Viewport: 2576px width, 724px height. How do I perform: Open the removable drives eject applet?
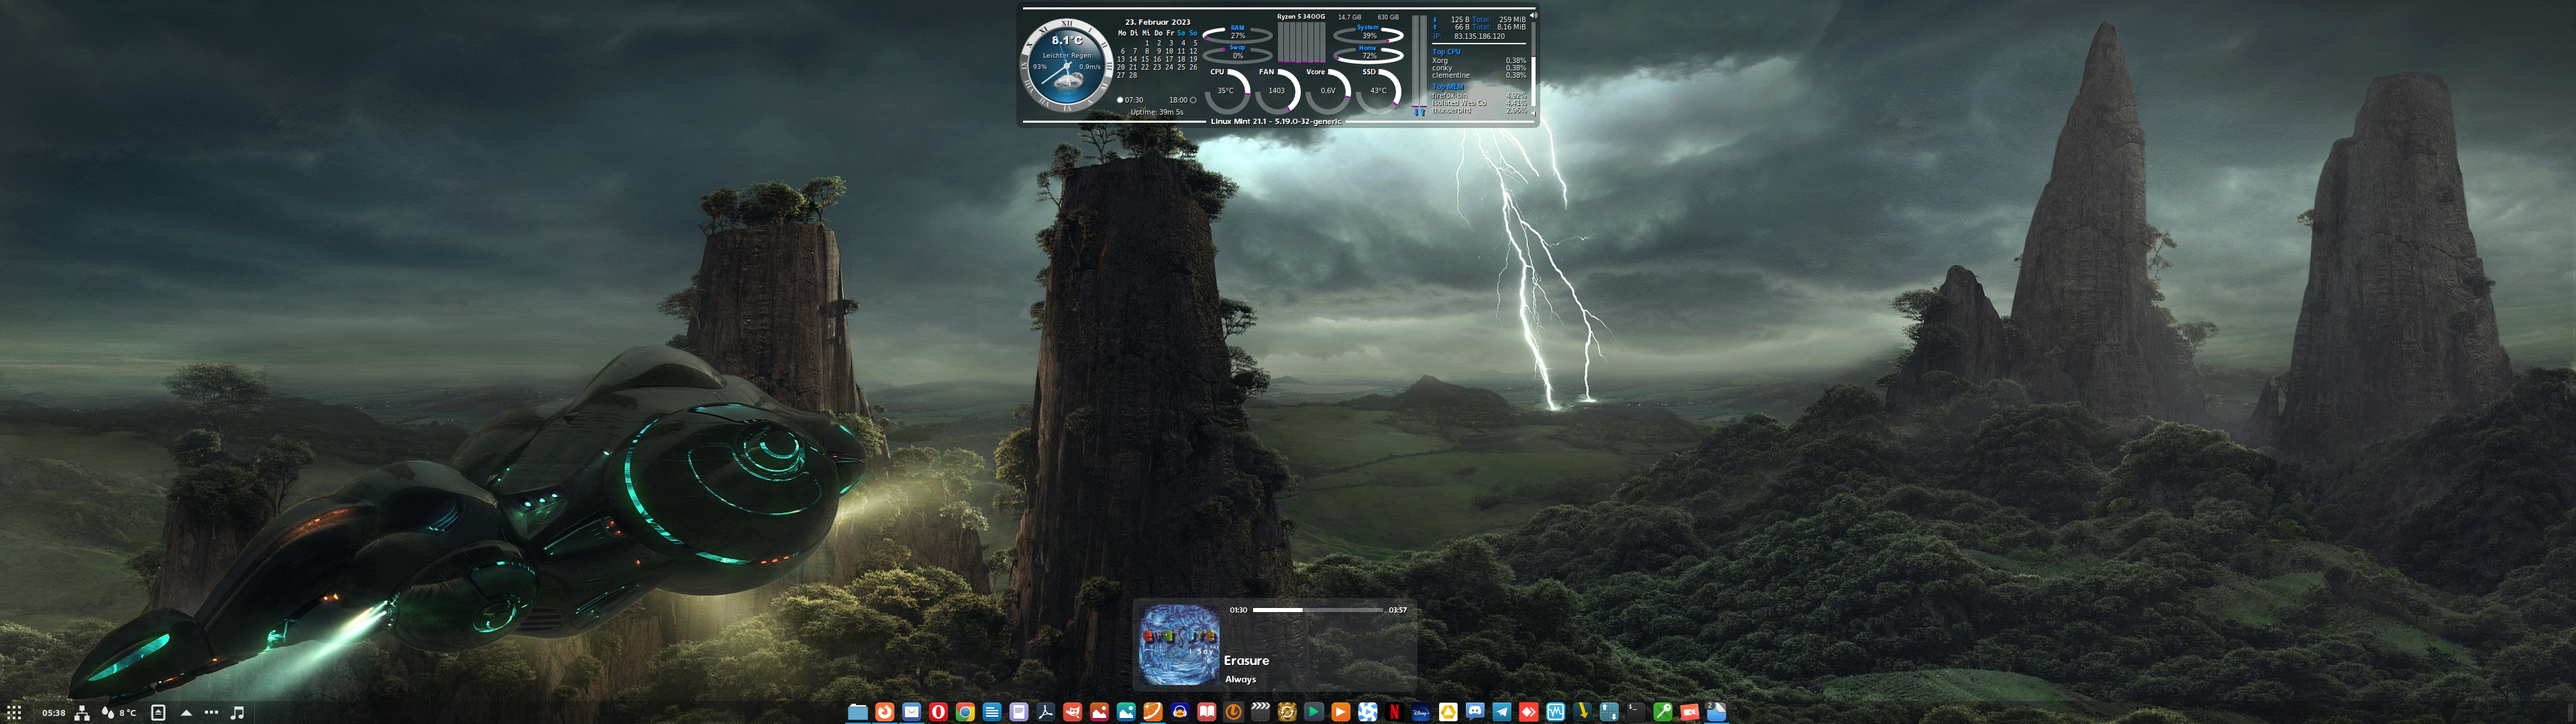tap(158, 713)
